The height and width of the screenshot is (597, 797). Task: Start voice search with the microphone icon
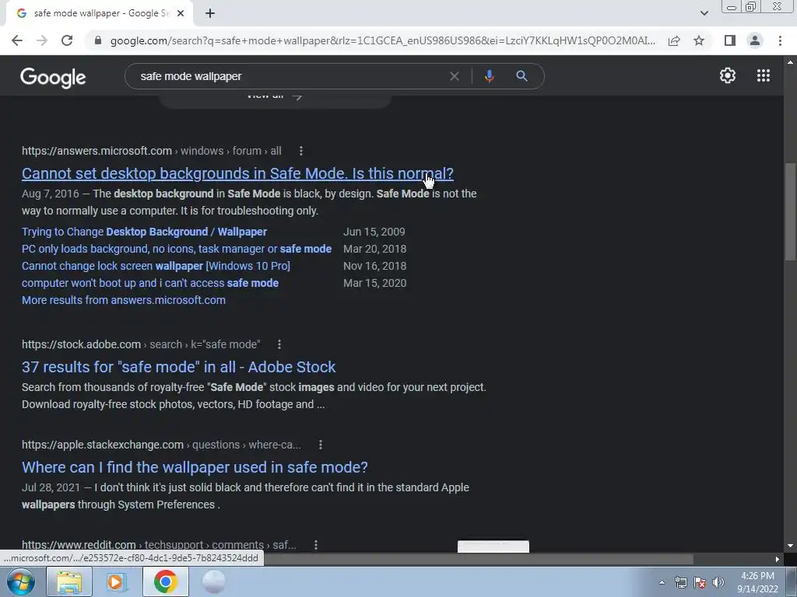click(489, 76)
